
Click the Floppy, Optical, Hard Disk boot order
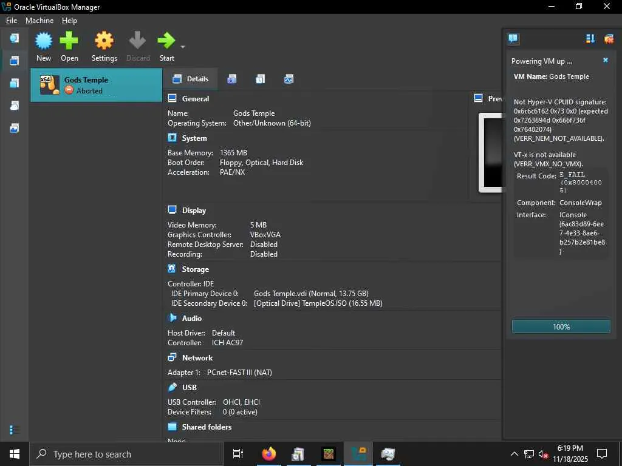click(261, 163)
